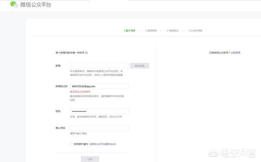The width and height of the screenshot is (261, 162).
Task: Click the WeChat logo icon
Action: [x=14, y=4]
